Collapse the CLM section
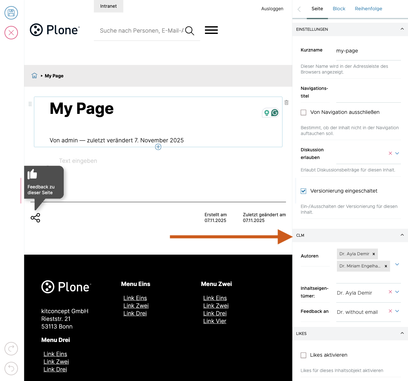 tap(350, 235)
